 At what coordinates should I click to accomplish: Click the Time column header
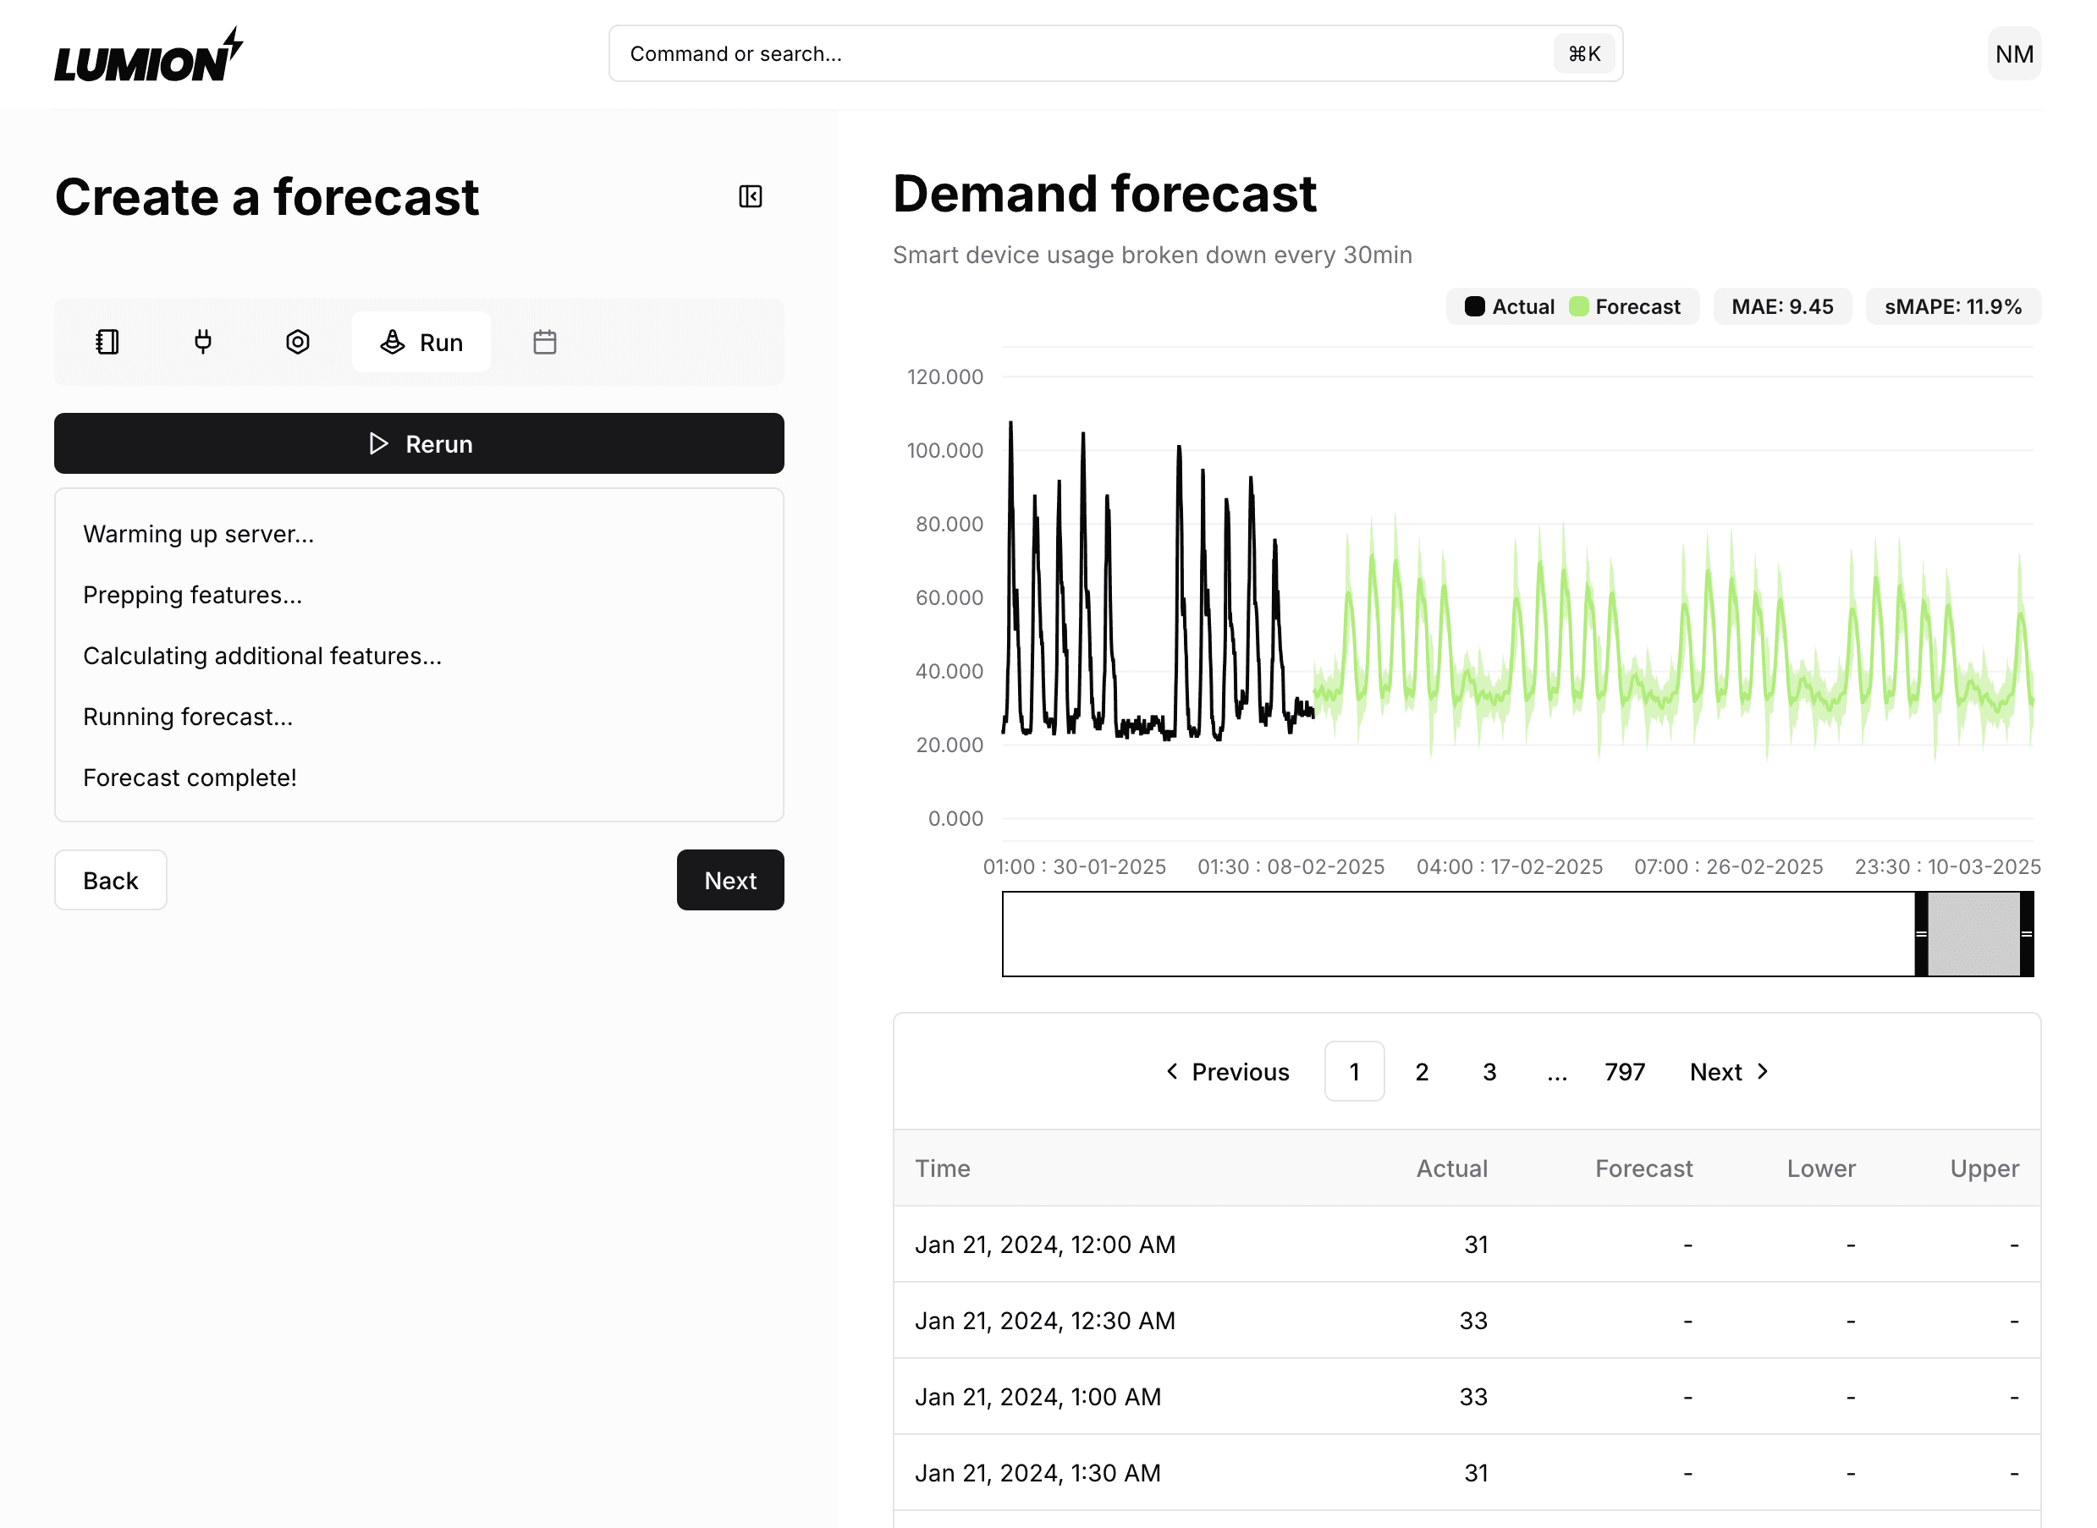[943, 1169]
